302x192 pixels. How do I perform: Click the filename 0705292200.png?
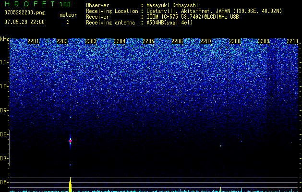point(24,12)
